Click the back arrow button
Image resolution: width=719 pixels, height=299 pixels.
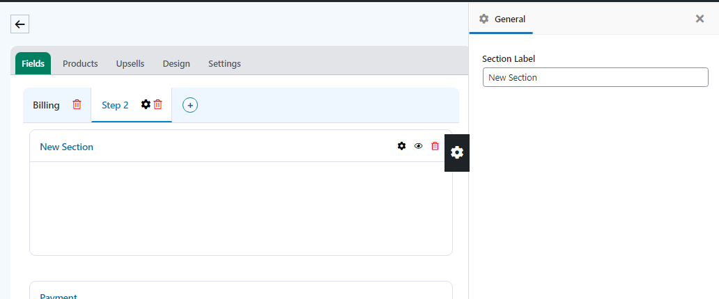point(20,24)
